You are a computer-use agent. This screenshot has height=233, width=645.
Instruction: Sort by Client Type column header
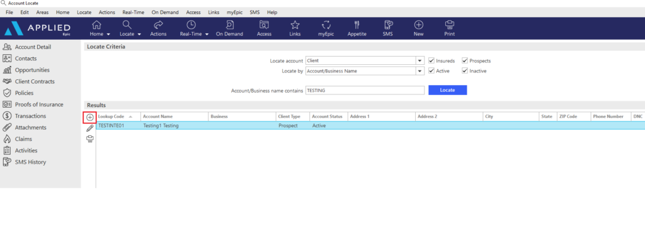(293, 116)
